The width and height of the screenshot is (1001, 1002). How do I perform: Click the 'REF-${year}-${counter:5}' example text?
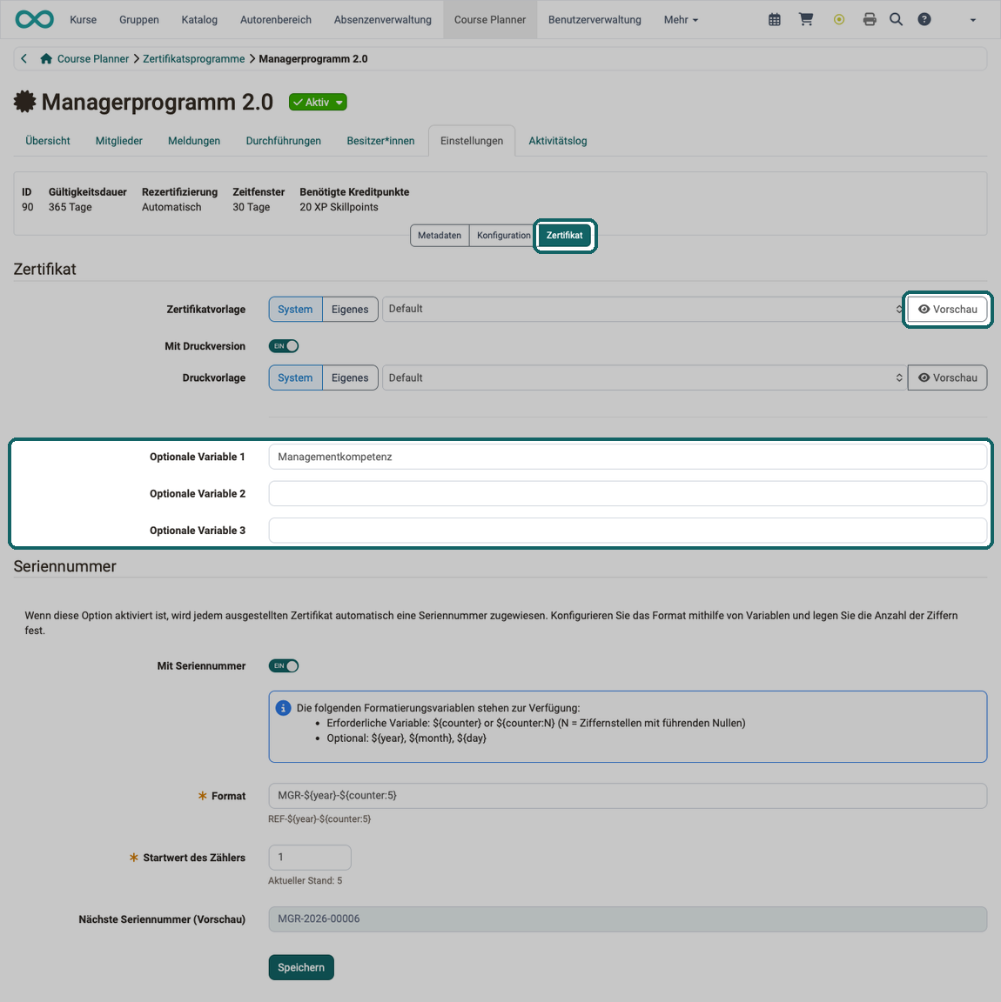[x=319, y=818]
